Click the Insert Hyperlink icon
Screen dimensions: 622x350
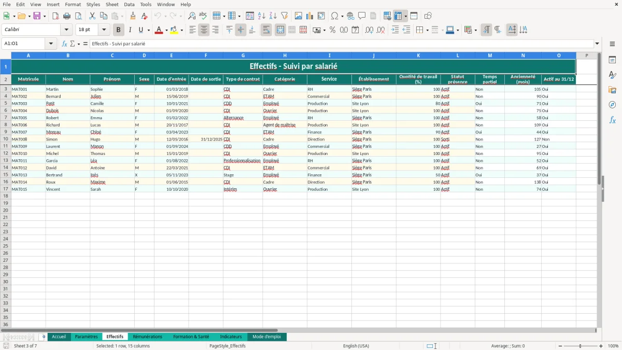(x=350, y=16)
